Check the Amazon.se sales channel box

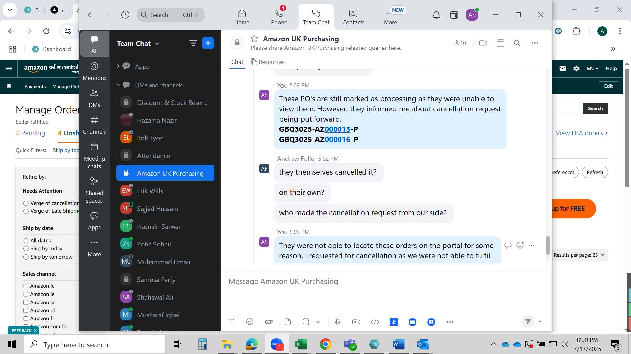(x=26, y=303)
